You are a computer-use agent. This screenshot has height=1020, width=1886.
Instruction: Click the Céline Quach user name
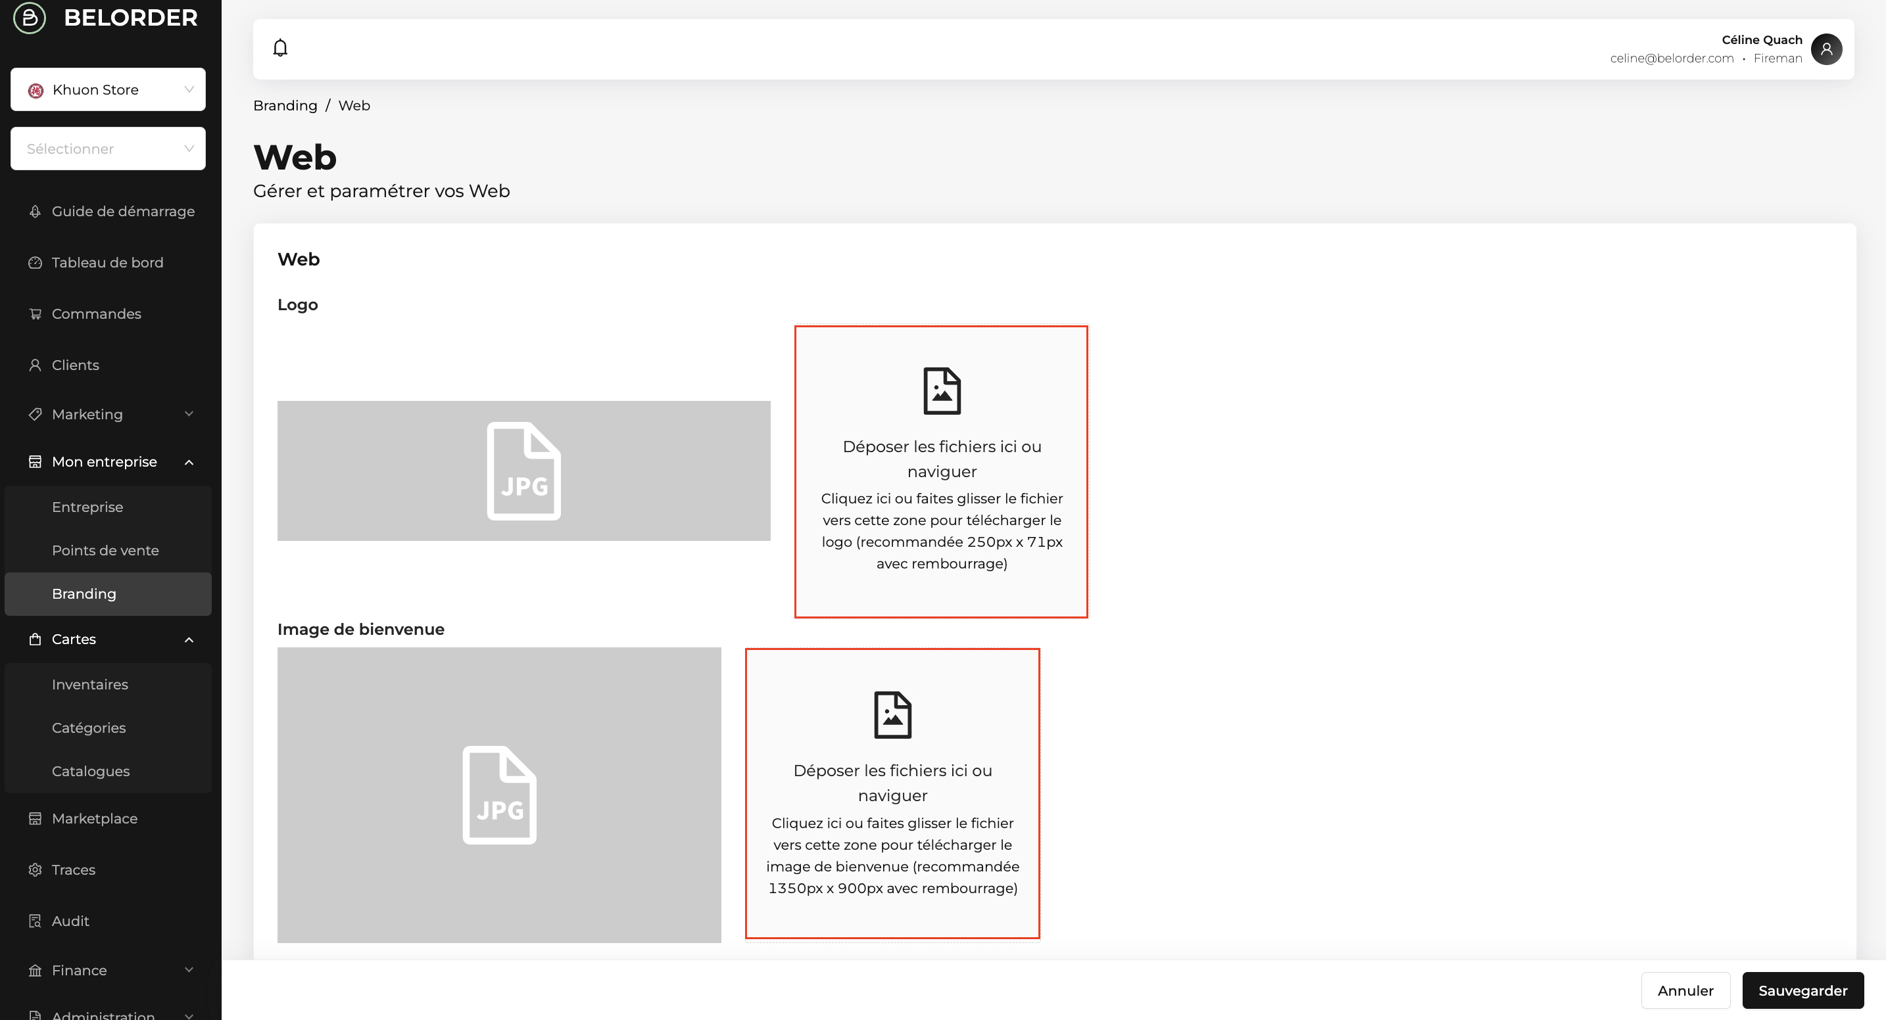1762,40
